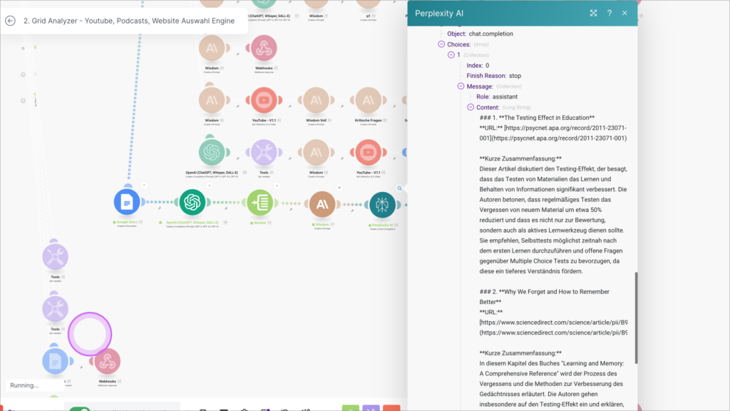This screenshot has width=730, height=411.
Task: Click the psycnet.apa.org URL text
Action: pyautogui.click(x=553, y=133)
